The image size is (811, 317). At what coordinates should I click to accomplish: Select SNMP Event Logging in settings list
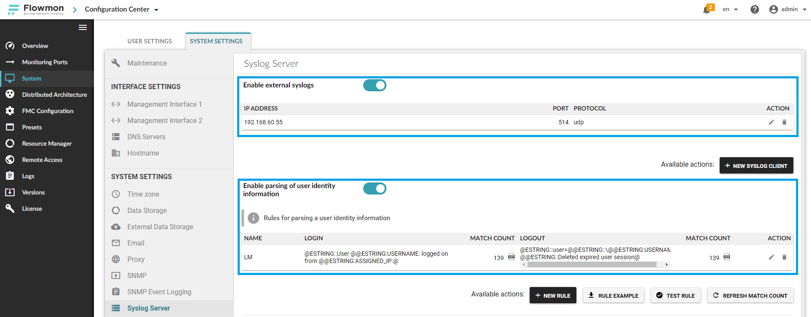coord(159,292)
